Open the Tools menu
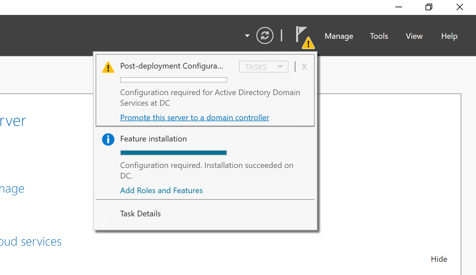476x275 pixels. (x=379, y=36)
